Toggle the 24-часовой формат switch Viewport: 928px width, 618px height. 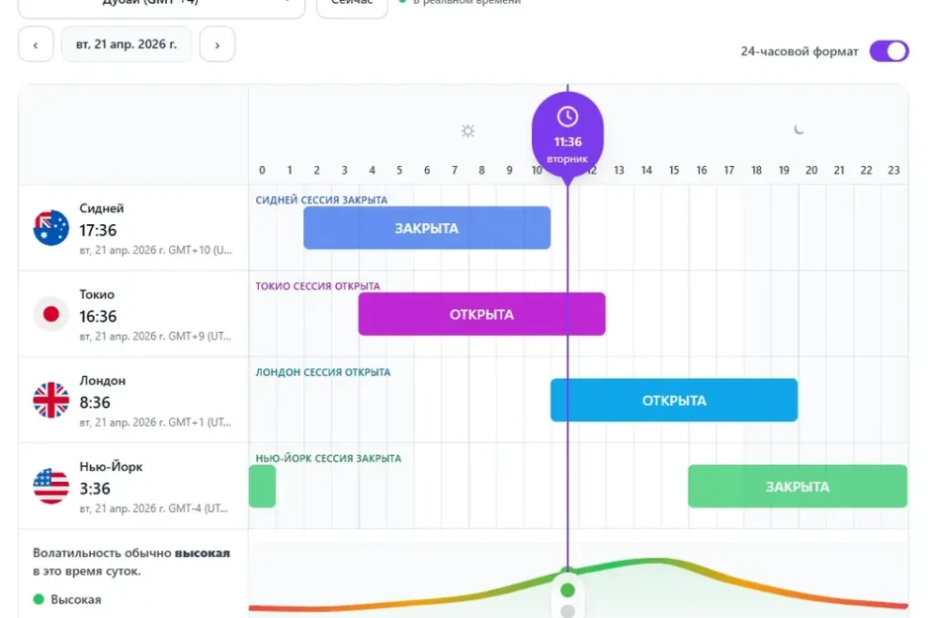(888, 51)
